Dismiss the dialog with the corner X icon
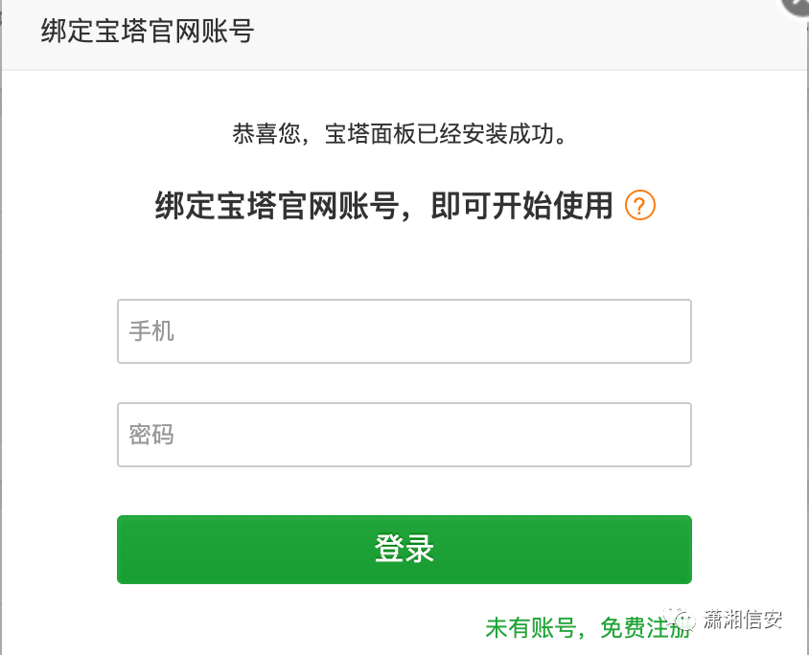Screen dimensions: 809x655 [x=797, y=5]
